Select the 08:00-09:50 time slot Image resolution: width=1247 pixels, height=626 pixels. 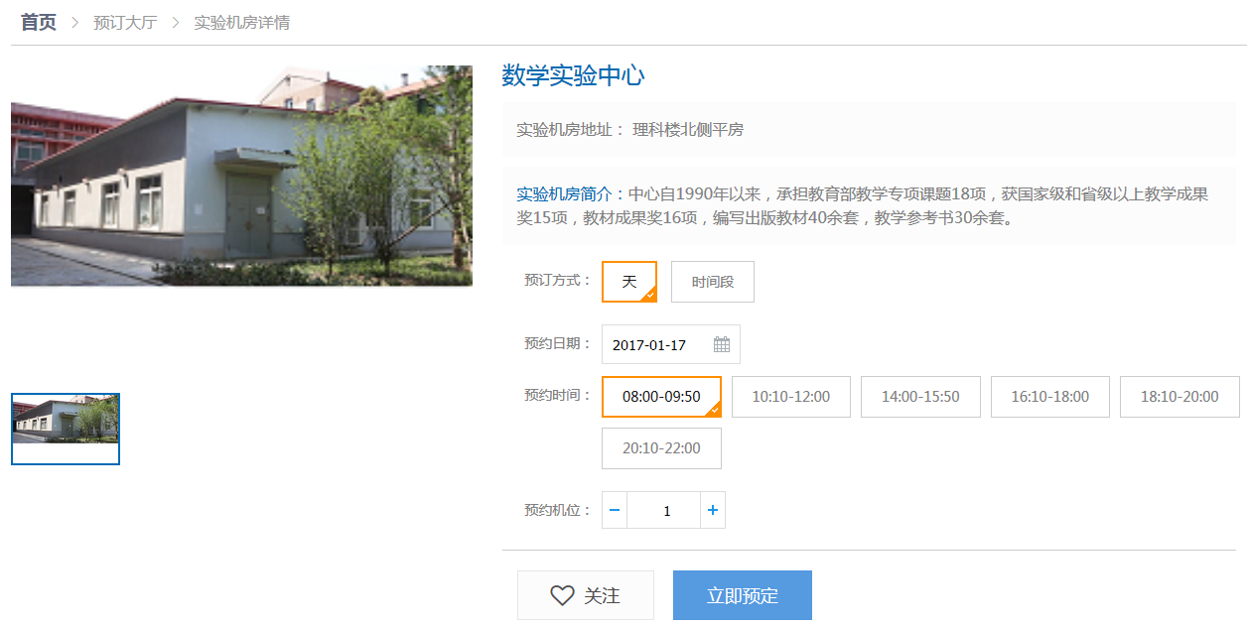pos(661,397)
